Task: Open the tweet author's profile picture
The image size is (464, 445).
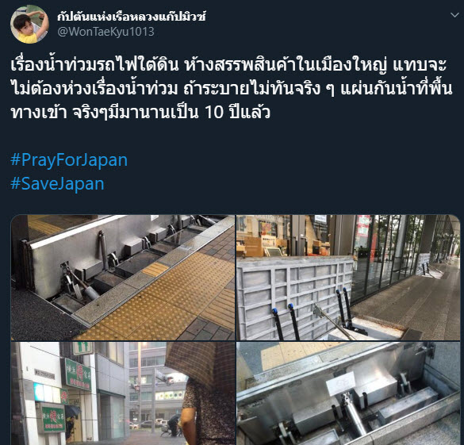Action: [29, 25]
